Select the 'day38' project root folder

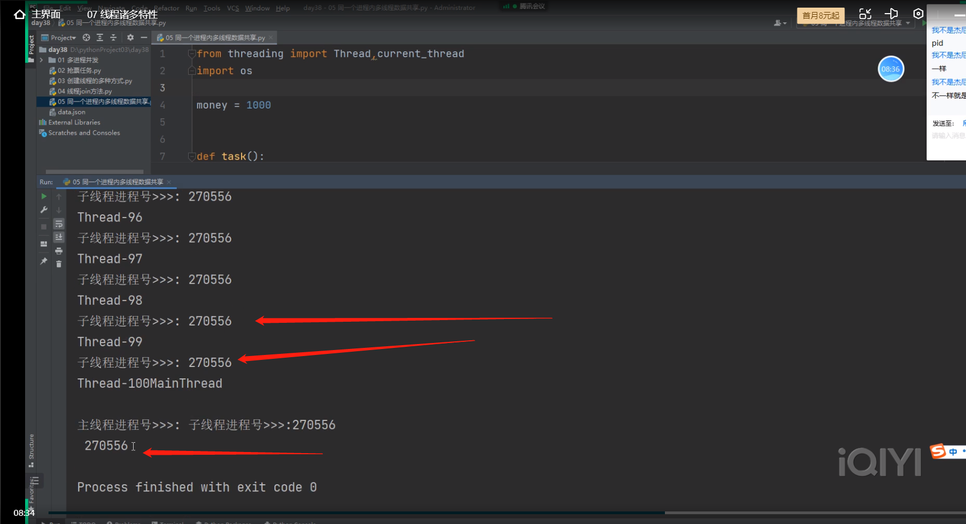point(58,50)
